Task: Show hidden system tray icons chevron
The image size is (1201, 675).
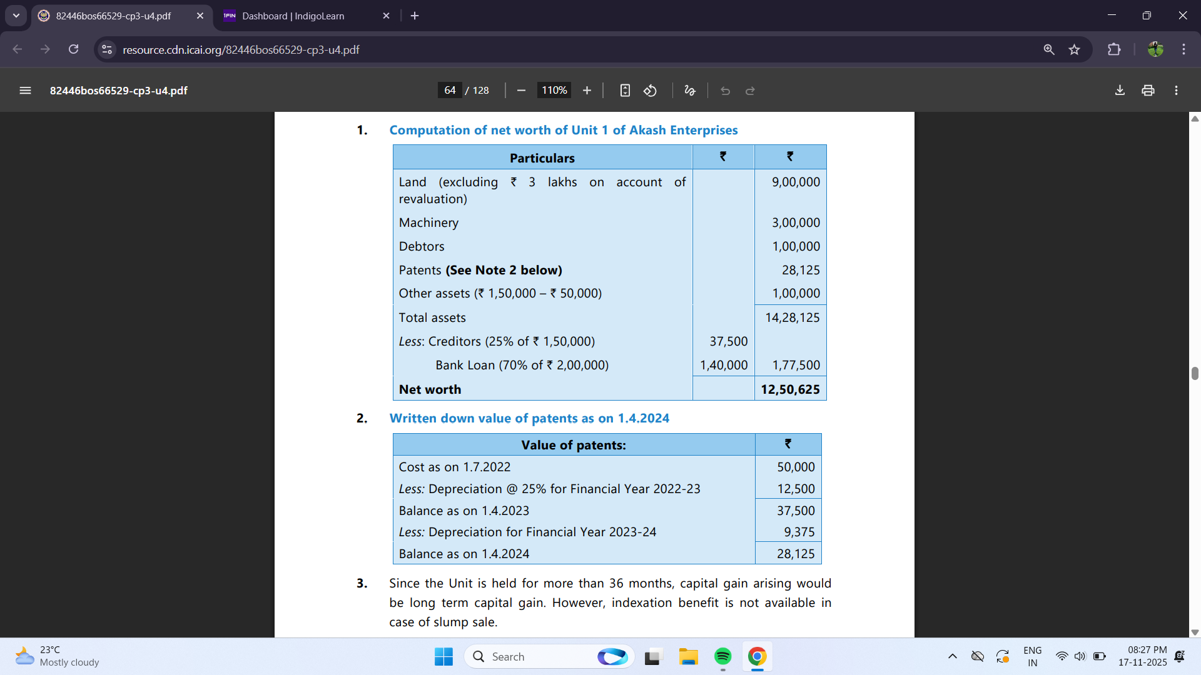Action: [952, 656]
